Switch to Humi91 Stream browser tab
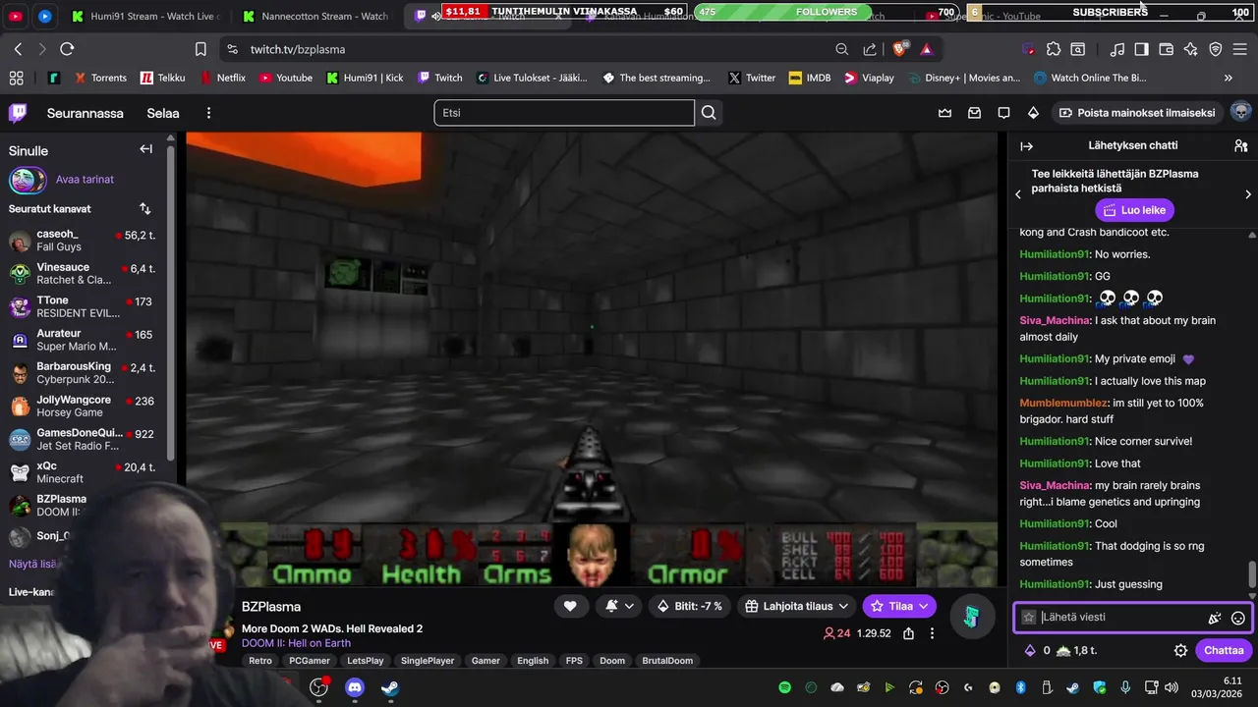The width and height of the screenshot is (1258, 707). tap(147, 16)
